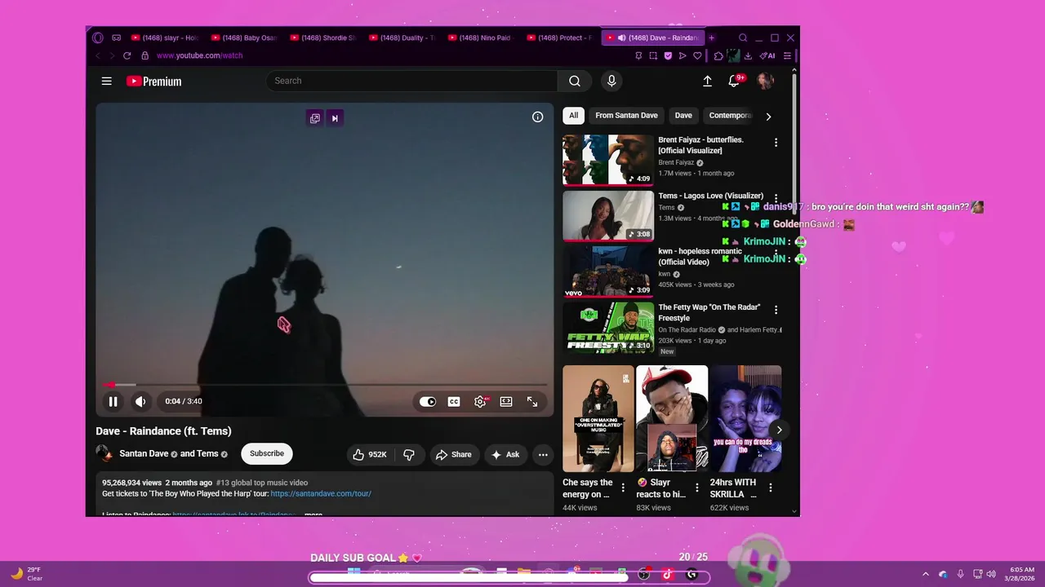1045x587 pixels.
Task: Open options menu for Fetty Wap video
Action: 776,310
